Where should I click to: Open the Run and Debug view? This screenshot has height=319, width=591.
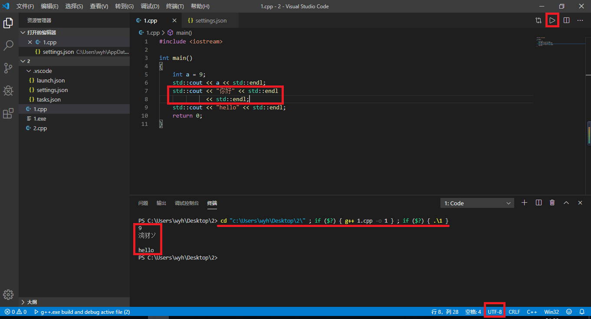9,91
